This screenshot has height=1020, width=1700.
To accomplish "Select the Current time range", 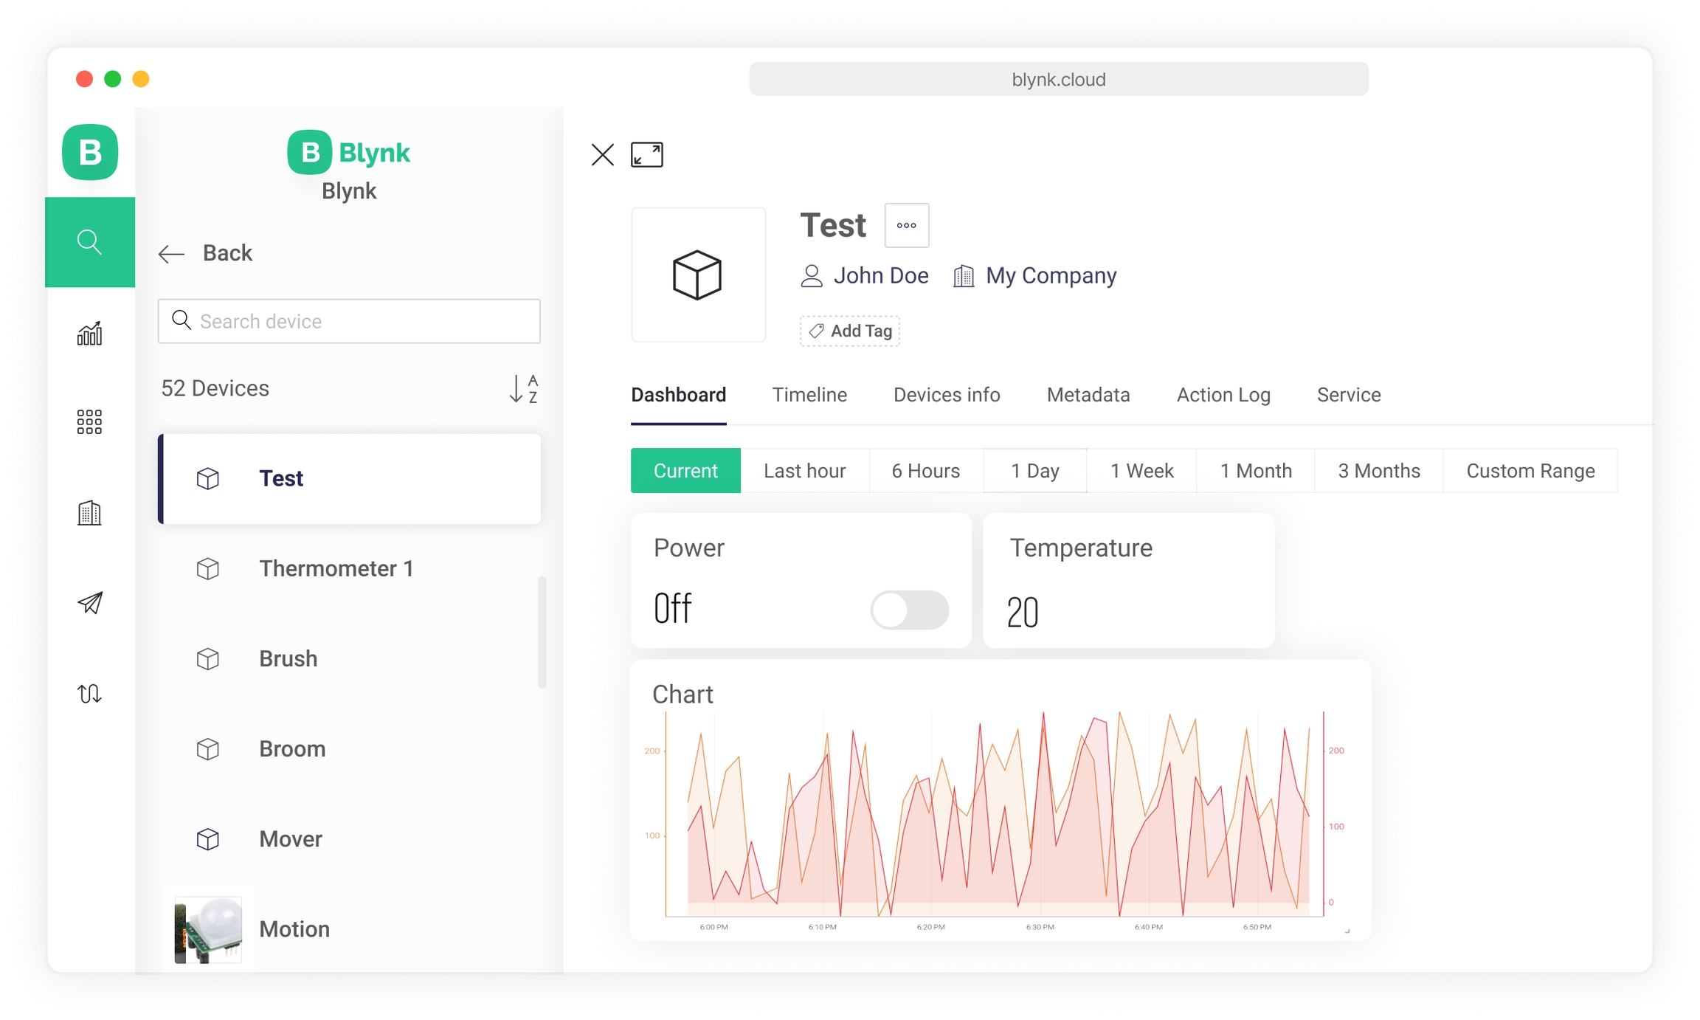I will [685, 471].
